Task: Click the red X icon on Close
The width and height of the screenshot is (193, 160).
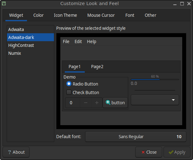Action: [x=143, y=152]
